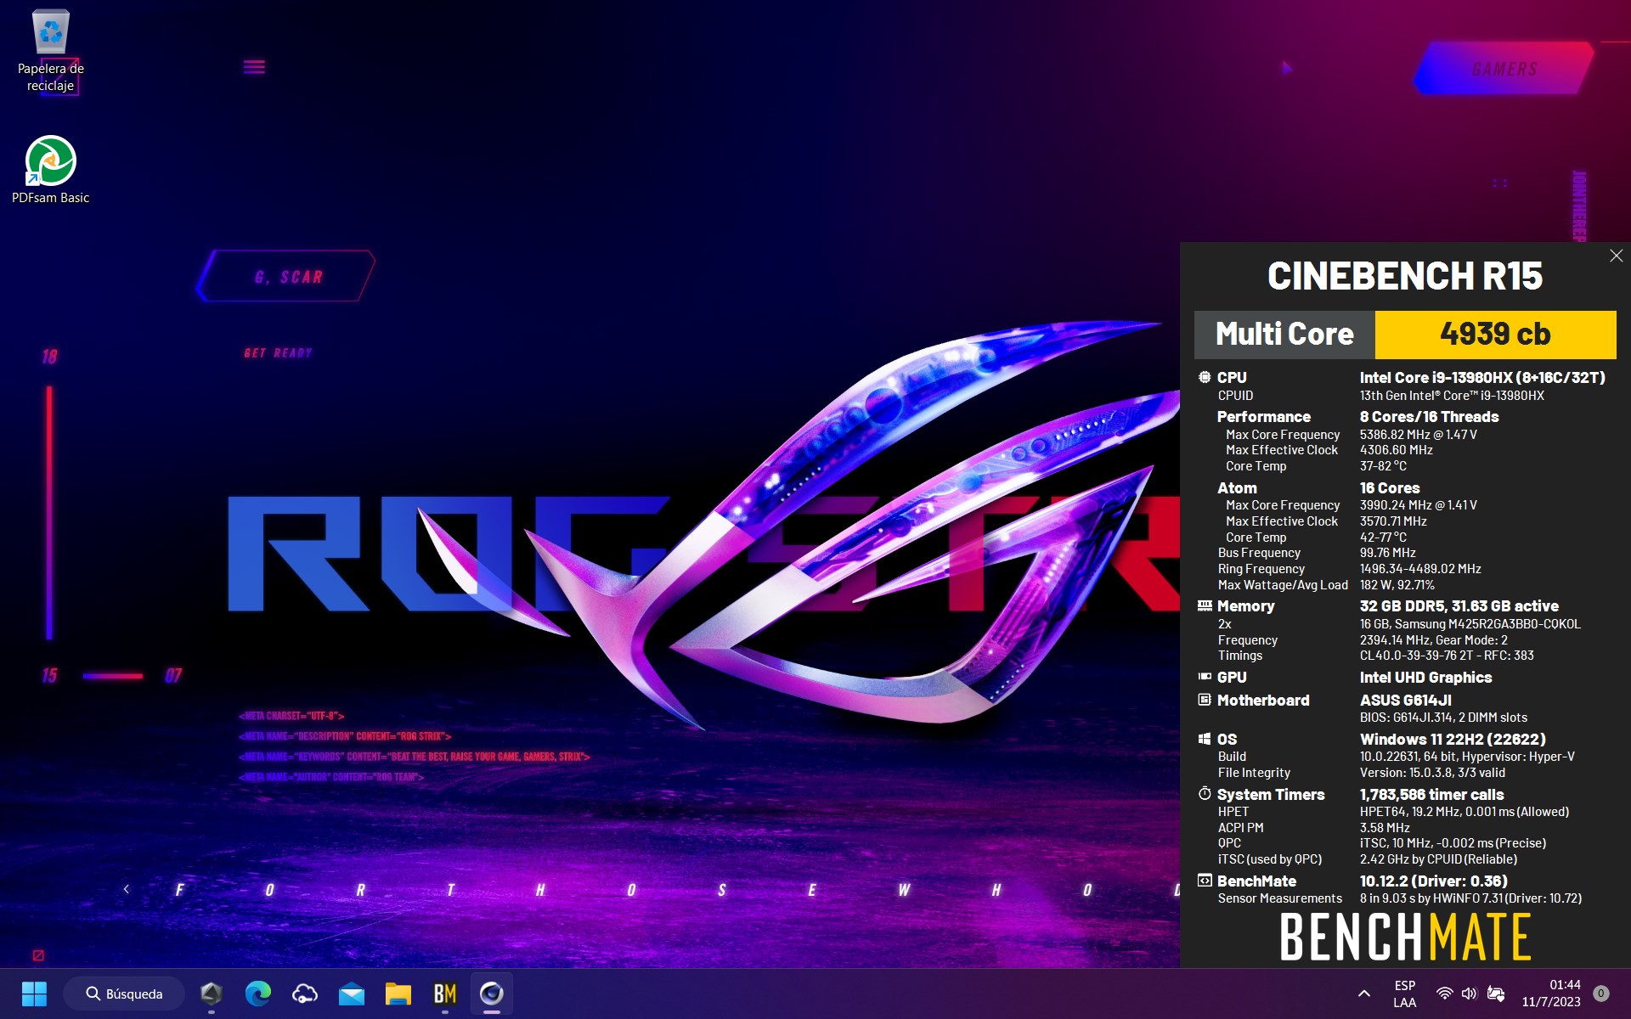Viewport: 1631px width, 1019px height.
Task: Click the ESP LAA language indicator
Action: tap(1405, 994)
